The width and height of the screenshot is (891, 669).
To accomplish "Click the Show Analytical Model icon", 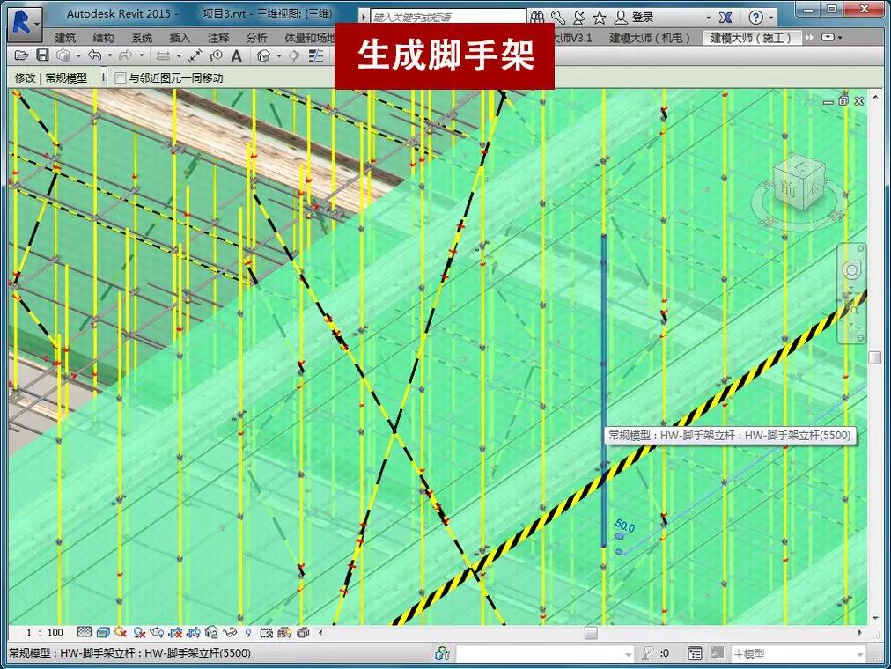I will point(284,632).
